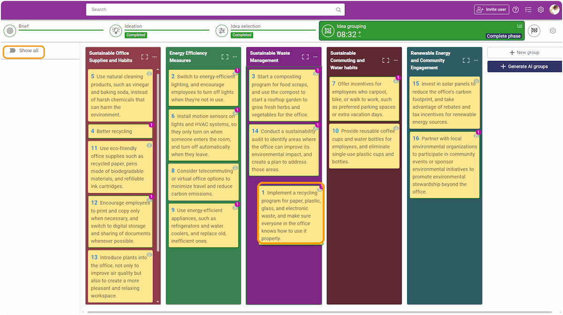Image resolution: width=563 pixels, height=315 pixels.
Task: Click robot icon on idea 5 card
Action: [x=149, y=74]
